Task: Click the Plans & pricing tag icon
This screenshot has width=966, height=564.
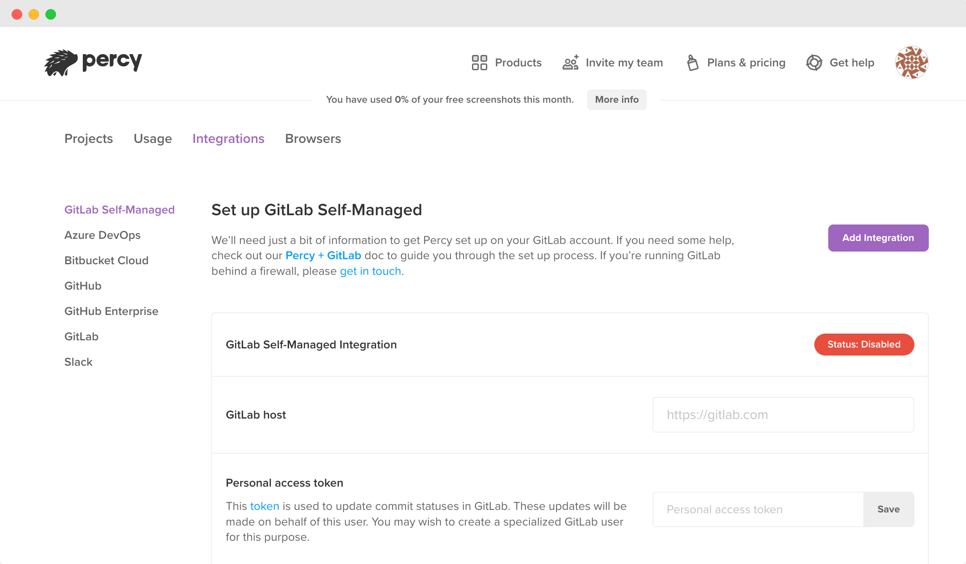Action: [693, 63]
